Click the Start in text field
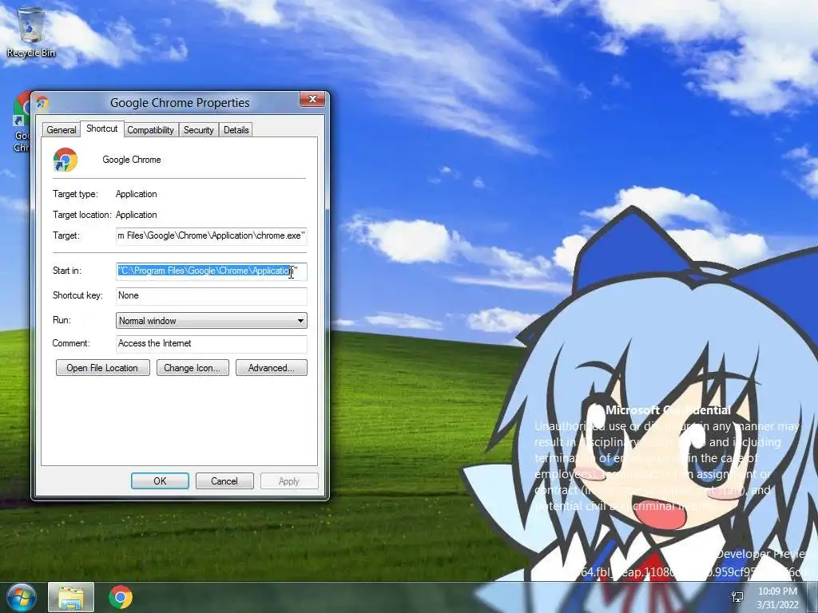Viewport: 818px width, 613px height. coord(211,271)
